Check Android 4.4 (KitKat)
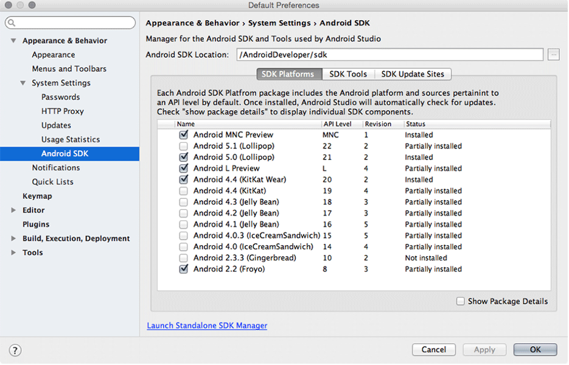Image resolution: width=569 pixels, height=365 pixels. 184,190
